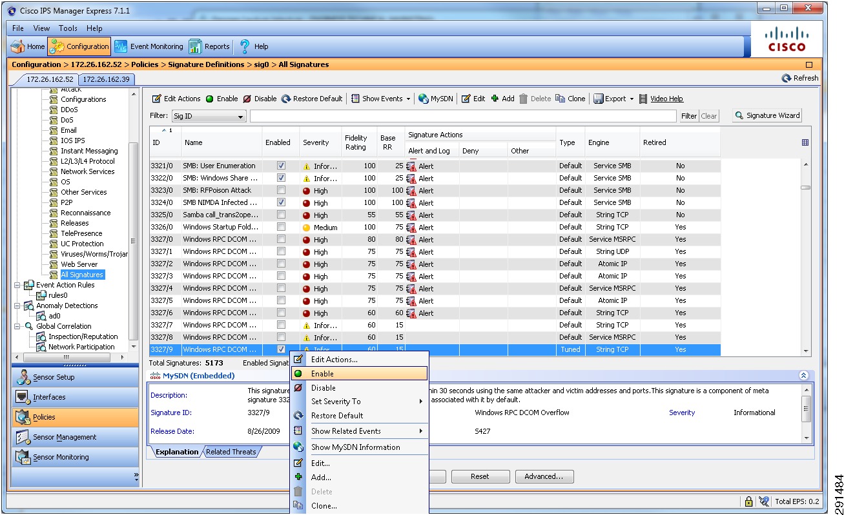Open the Tools menu
Screen dimensions: 844x515
click(68, 28)
